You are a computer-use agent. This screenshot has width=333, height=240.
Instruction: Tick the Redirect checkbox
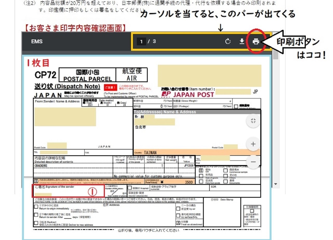(36, 223)
